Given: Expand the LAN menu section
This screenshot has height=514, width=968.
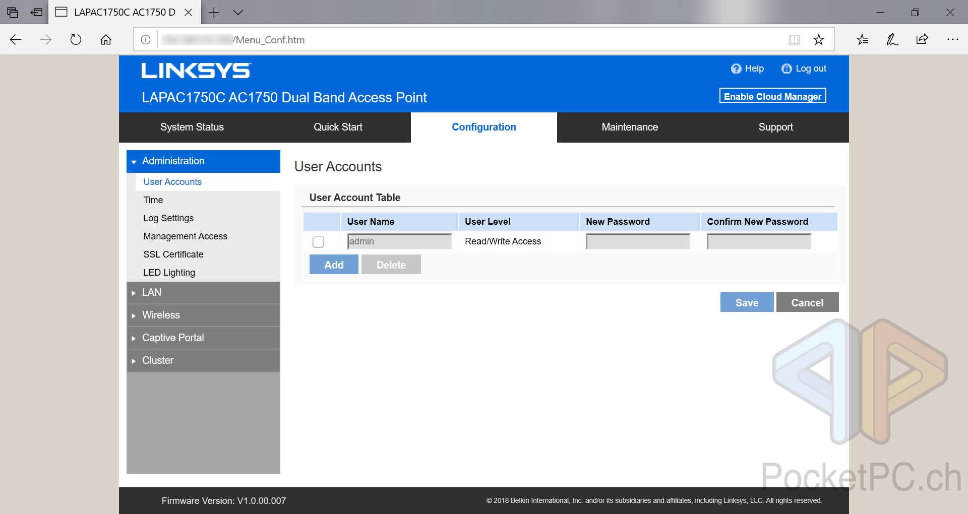Looking at the screenshot, I should point(203,293).
